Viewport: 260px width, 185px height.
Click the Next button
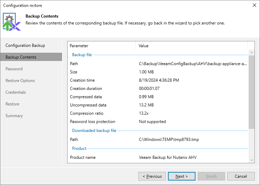click(x=181, y=176)
